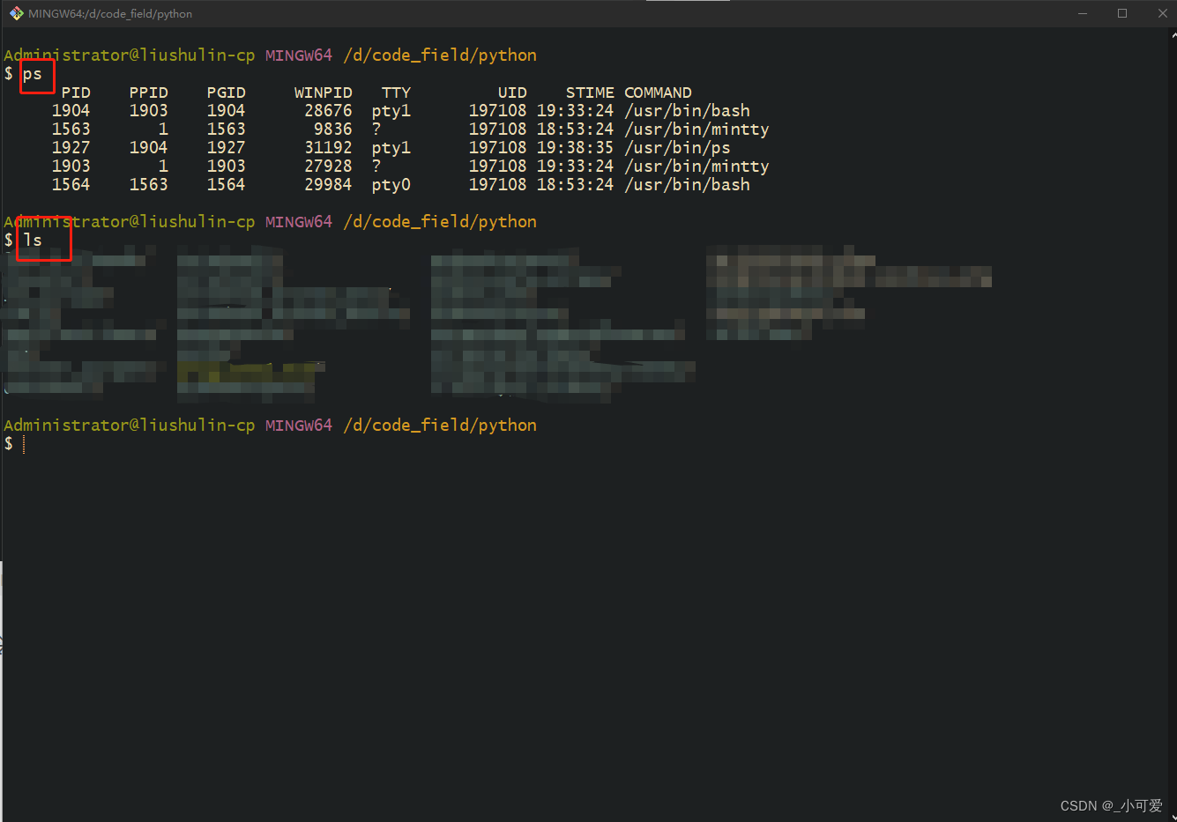Minimize the MINGW64 terminal window
1177x822 pixels.
click(1083, 13)
